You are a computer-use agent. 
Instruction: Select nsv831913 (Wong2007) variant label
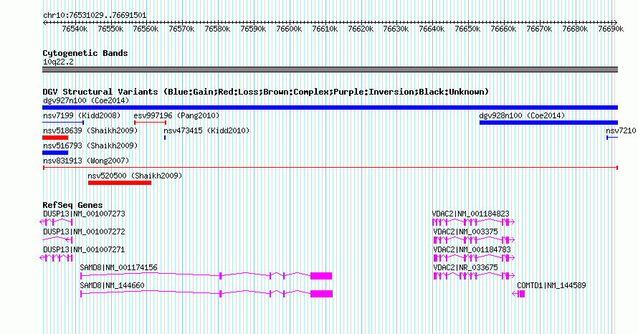[x=86, y=161]
